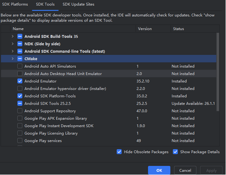Switch to the SDK Platforms tab
The height and width of the screenshot is (175, 226).
point(15,4)
